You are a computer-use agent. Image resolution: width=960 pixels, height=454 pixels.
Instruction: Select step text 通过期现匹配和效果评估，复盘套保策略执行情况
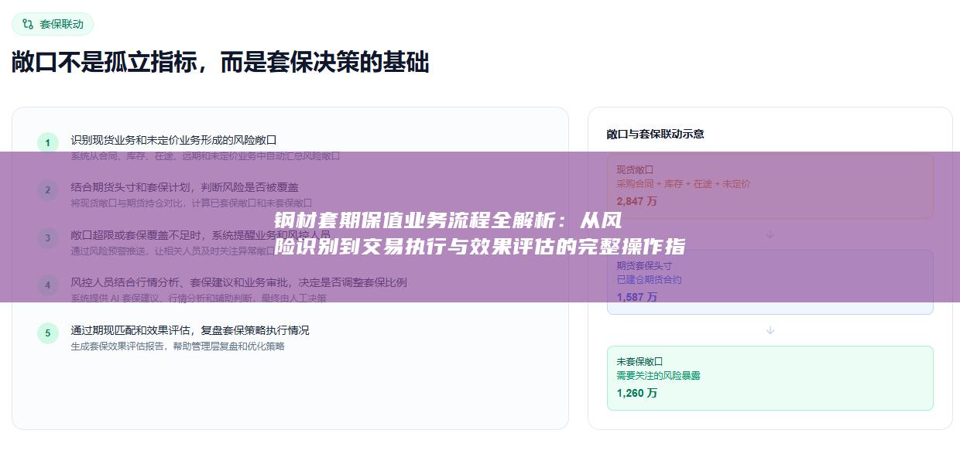(x=190, y=330)
